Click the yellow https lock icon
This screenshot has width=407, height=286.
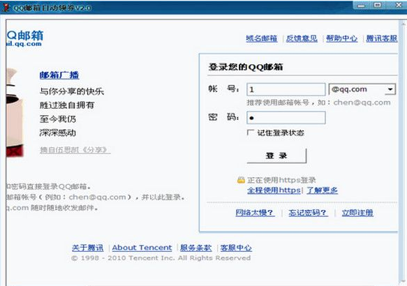(x=241, y=180)
